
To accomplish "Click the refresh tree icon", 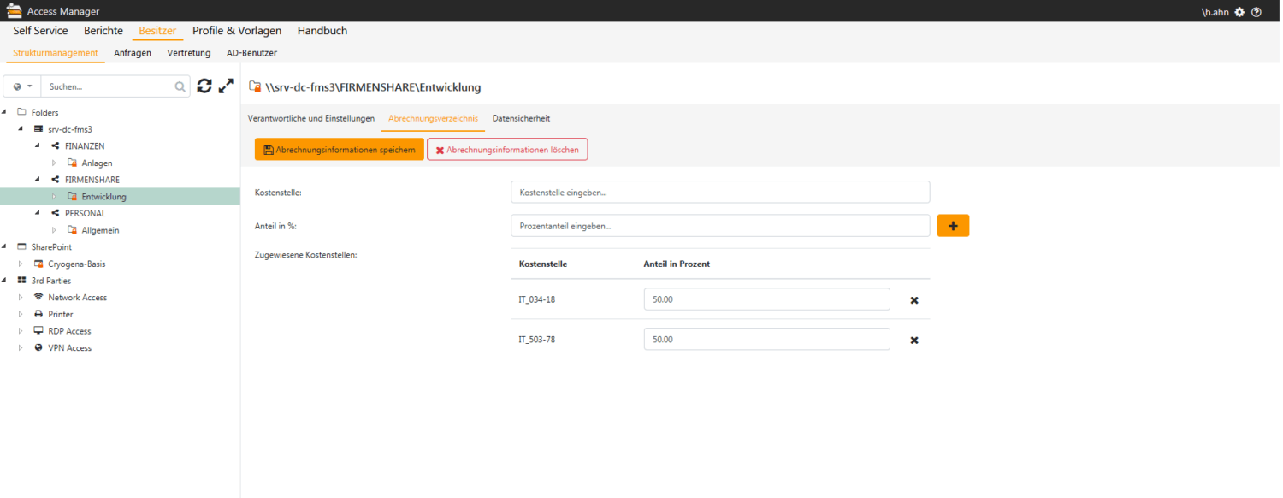I will click(x=204, y=86).
